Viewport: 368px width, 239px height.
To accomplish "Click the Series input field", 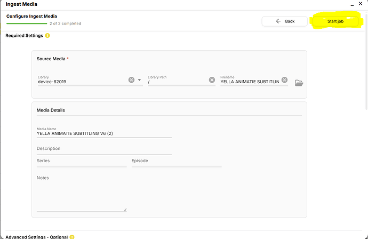I will pos(80,161).
